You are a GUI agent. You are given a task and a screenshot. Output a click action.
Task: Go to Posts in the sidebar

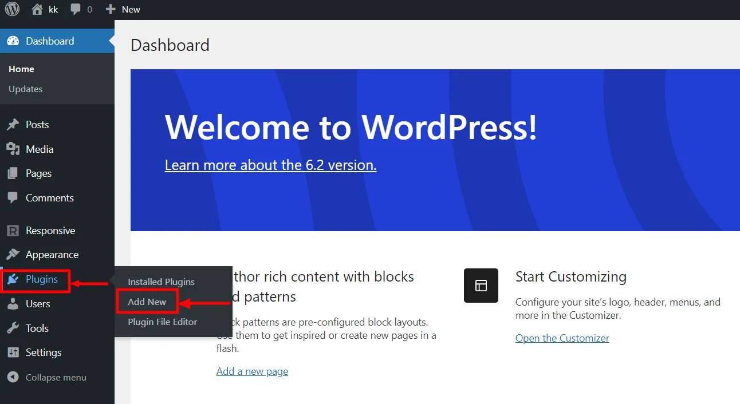(57, 125)
